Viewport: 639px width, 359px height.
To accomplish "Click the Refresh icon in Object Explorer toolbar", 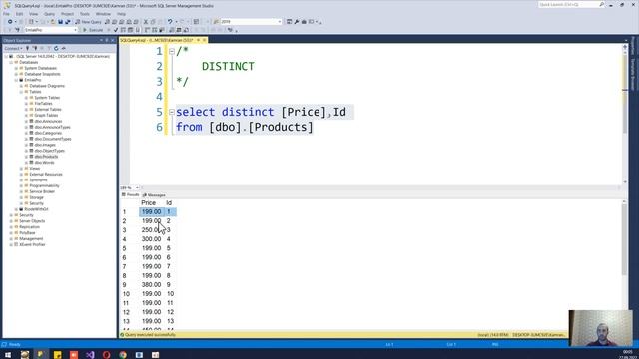I will click(56, 48).
